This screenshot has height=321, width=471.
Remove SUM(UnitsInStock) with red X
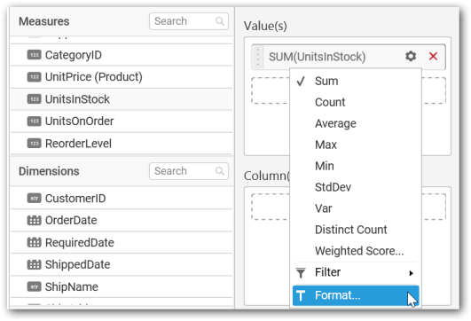tap(433, 56)
